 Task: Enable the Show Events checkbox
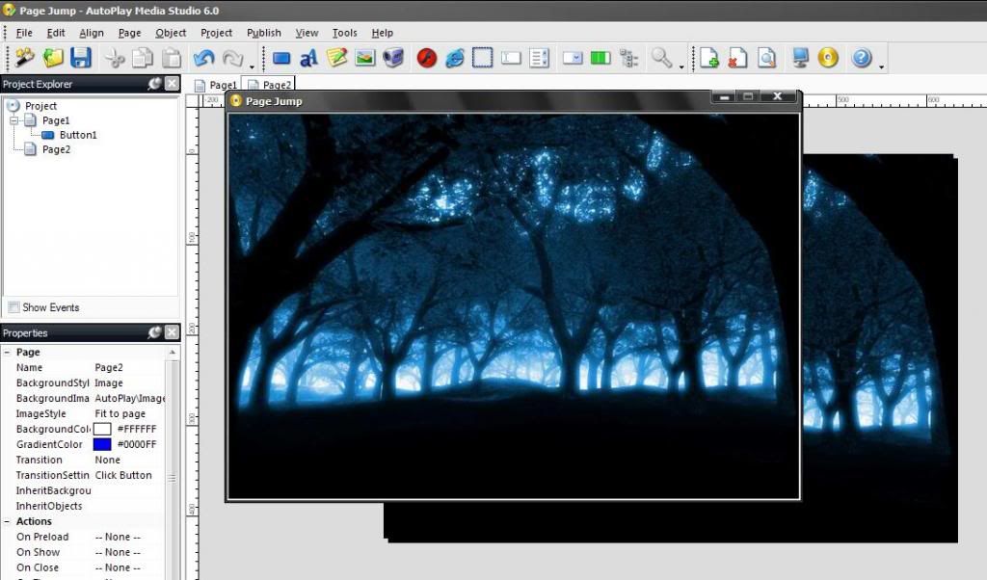pyautogui.click(x=13, y=307)
